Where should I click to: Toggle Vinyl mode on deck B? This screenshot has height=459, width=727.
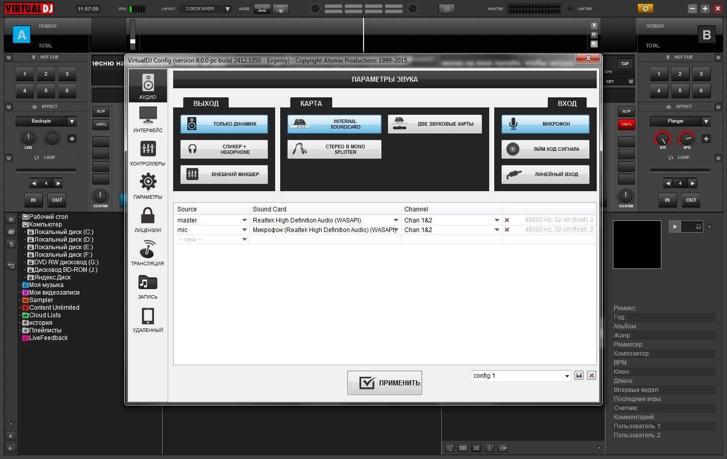click(x=627, y=124)
